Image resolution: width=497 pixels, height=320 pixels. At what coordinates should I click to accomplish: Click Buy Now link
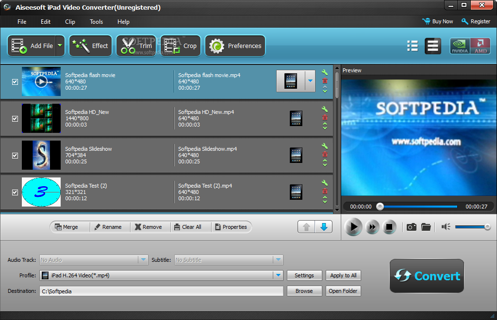(438, 21)
